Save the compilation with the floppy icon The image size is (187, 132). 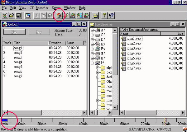pyautogui.click(x=18, y=16)
